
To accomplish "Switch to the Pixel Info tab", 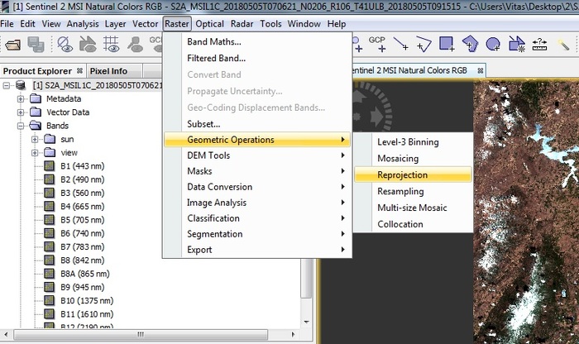I will click(108, 71).
